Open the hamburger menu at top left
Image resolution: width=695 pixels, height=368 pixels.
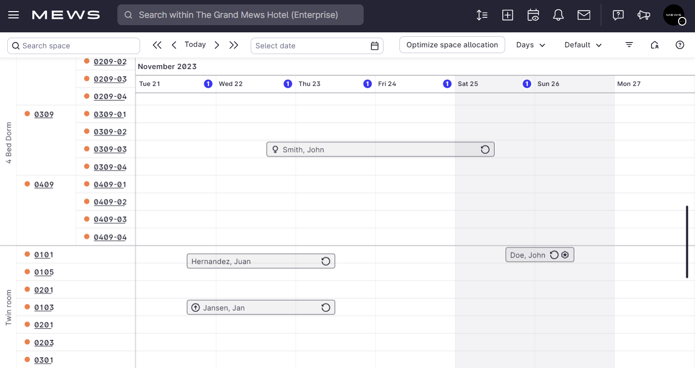coord(14,14)
